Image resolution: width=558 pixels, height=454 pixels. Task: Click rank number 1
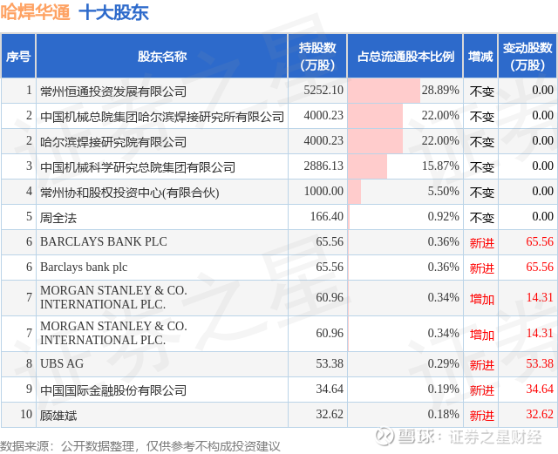coord(29,90)
